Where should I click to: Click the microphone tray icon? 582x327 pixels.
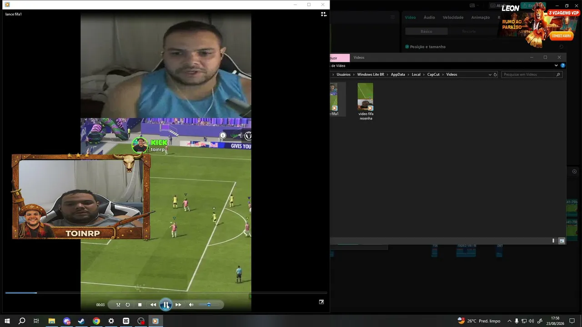coord(517,321)
